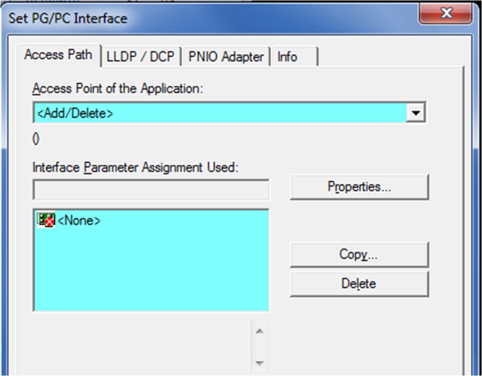Viewport: 482px width, 376px height.
Task: Click the Copy... button
Action: pos(360,255)
